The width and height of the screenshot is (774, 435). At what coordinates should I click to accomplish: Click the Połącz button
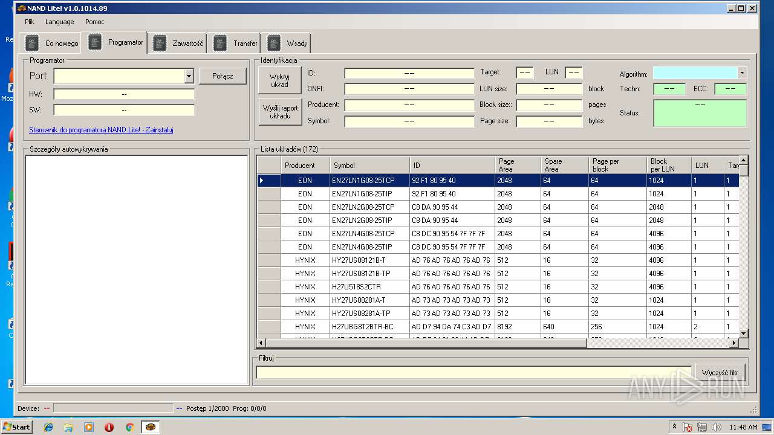pos(223,76)
